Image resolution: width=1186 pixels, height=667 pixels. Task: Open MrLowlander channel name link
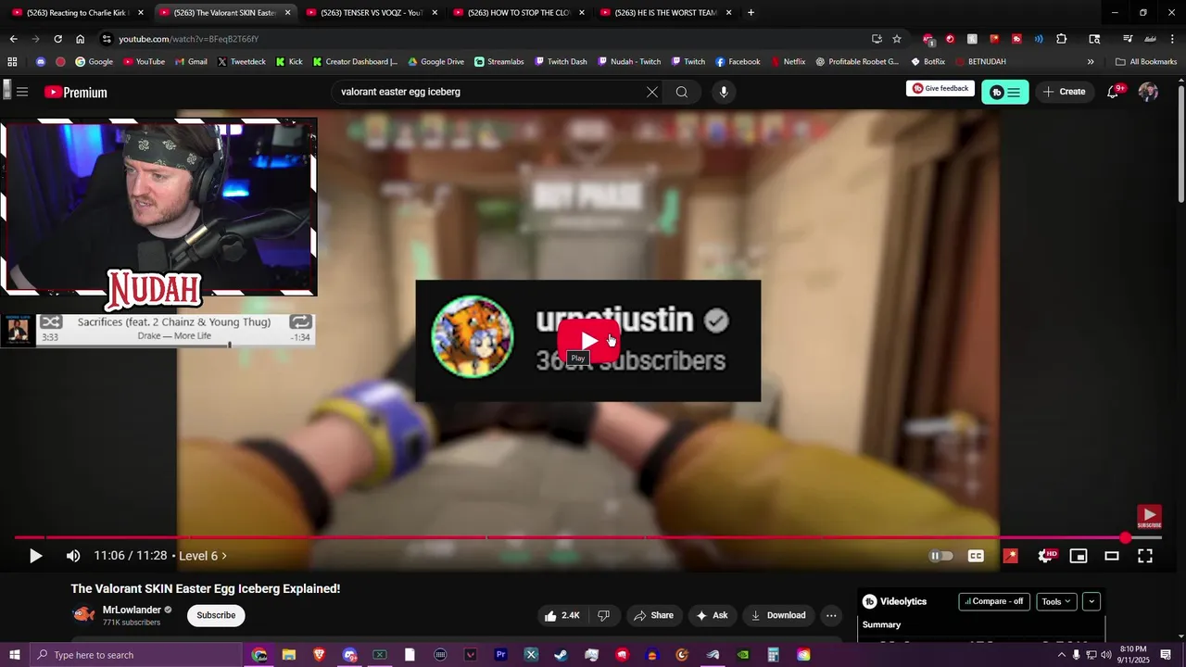(x=132, y=610)
